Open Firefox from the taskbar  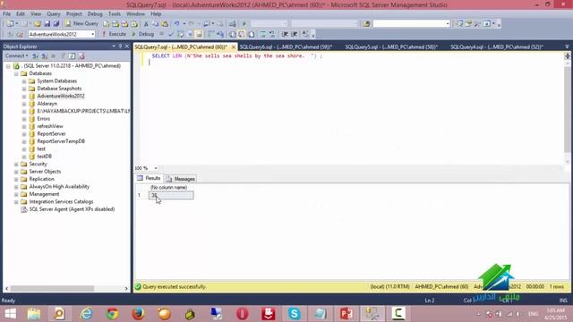pyautogui.click(x=138, y=314)
